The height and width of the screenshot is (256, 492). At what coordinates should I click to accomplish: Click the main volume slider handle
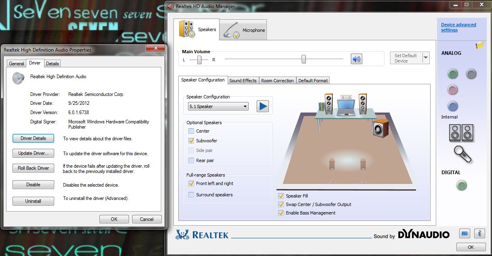303,59
